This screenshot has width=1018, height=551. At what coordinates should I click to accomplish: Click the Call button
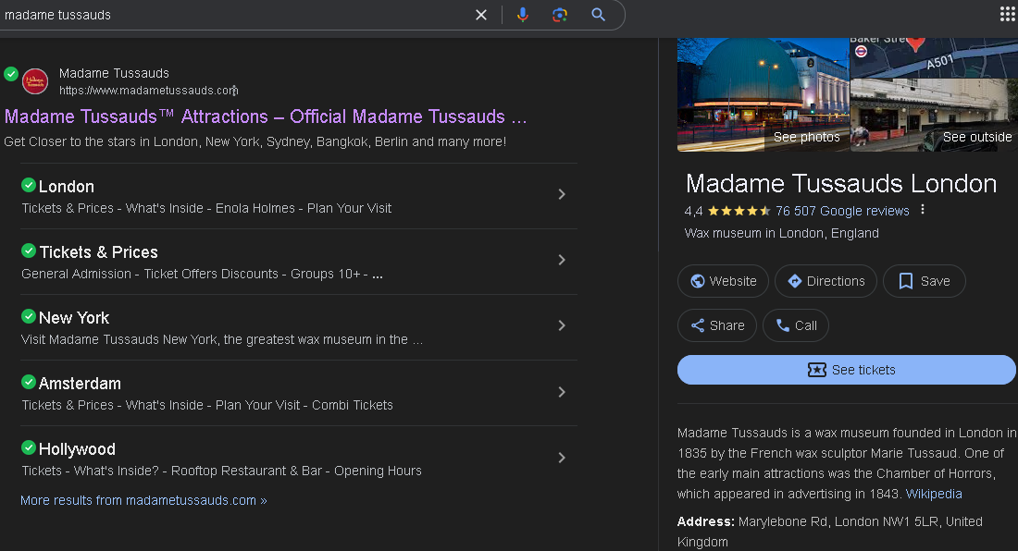[x=796, y=325]
